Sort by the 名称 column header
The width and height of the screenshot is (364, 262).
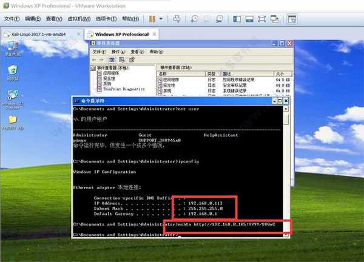(x=181, y=74)
